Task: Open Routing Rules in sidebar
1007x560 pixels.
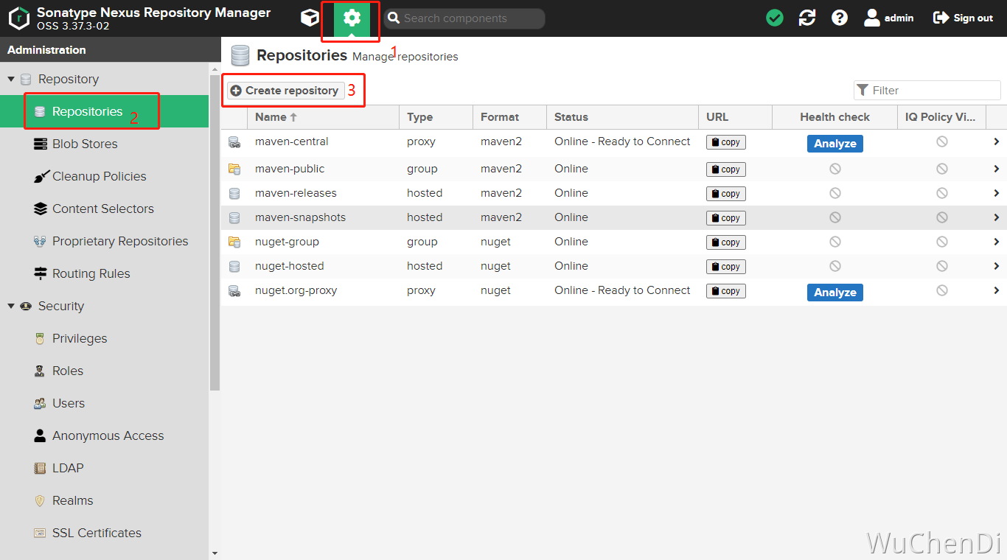Action: (x=105, y=273)
